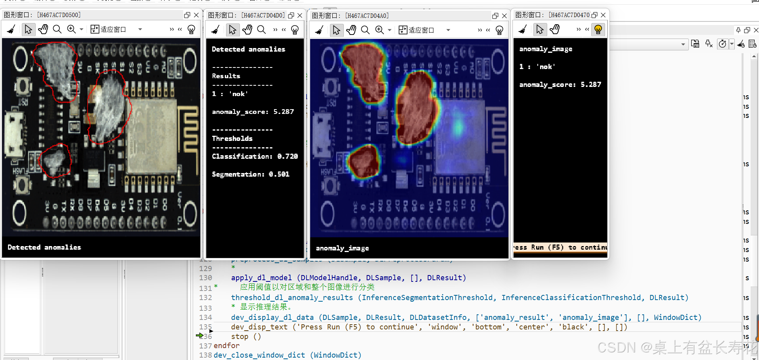Click the 适应窗口 fit button in window H467AC7D0500
The height and width of the screenshot is (360, 759).
108,29
